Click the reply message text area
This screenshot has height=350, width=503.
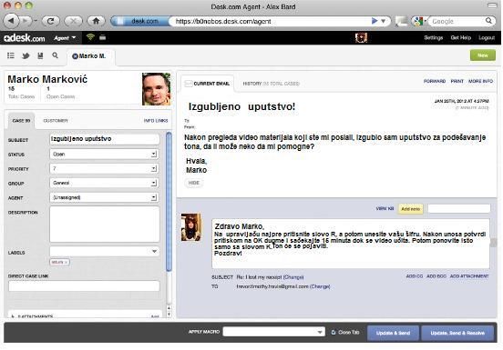pyautogui.click(x=351, y=244)
